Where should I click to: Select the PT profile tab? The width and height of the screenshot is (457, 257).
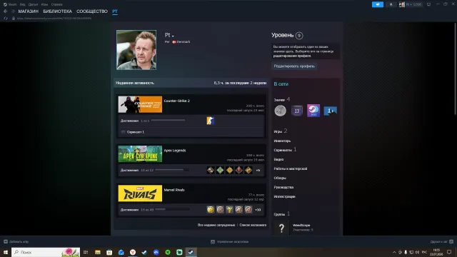click(x=115, y=11)
